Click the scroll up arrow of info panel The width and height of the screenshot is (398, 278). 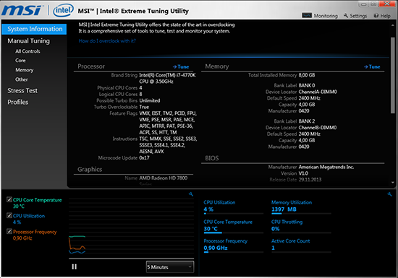point(393,25)
